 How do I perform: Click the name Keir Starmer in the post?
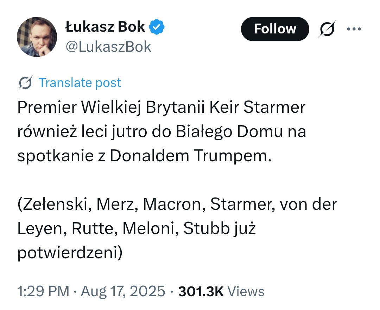(257, 108)
